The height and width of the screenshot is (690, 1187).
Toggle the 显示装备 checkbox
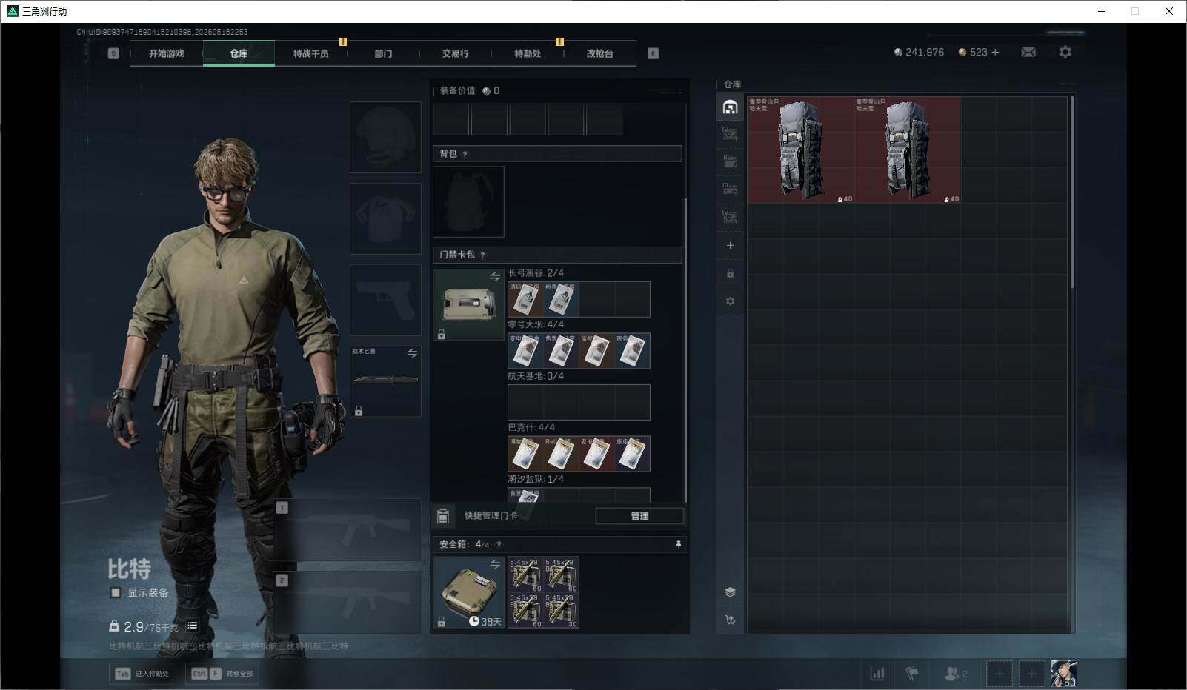(x=116, y=592)
